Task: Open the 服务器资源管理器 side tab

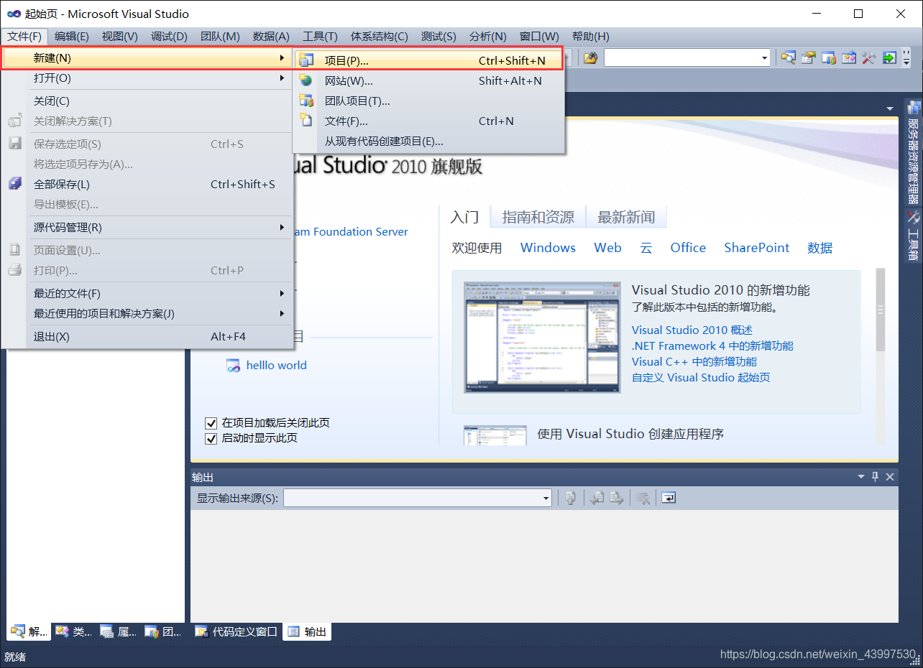Action: pos(914,153)
